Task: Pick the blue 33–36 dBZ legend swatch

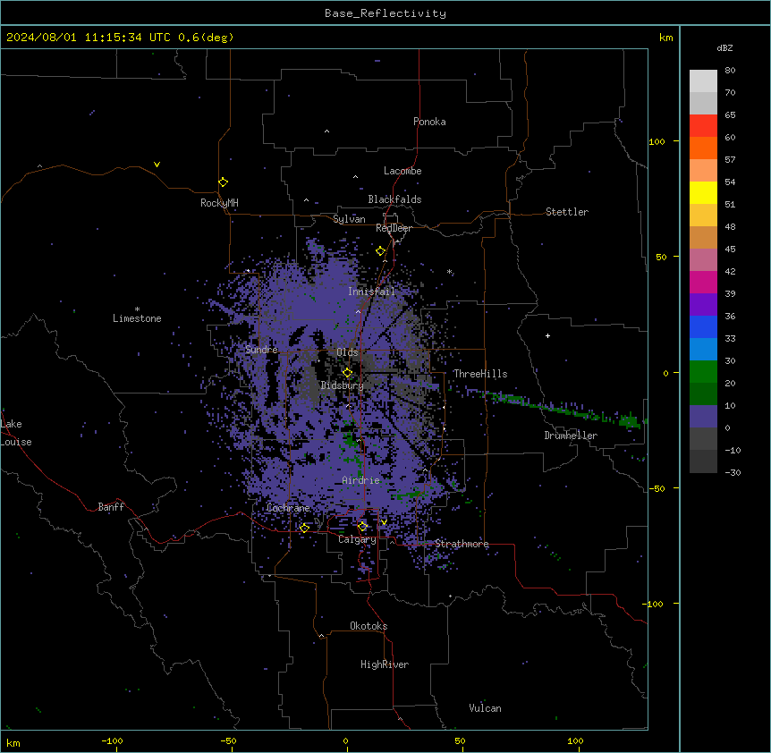Action: [x=703, y=326]
